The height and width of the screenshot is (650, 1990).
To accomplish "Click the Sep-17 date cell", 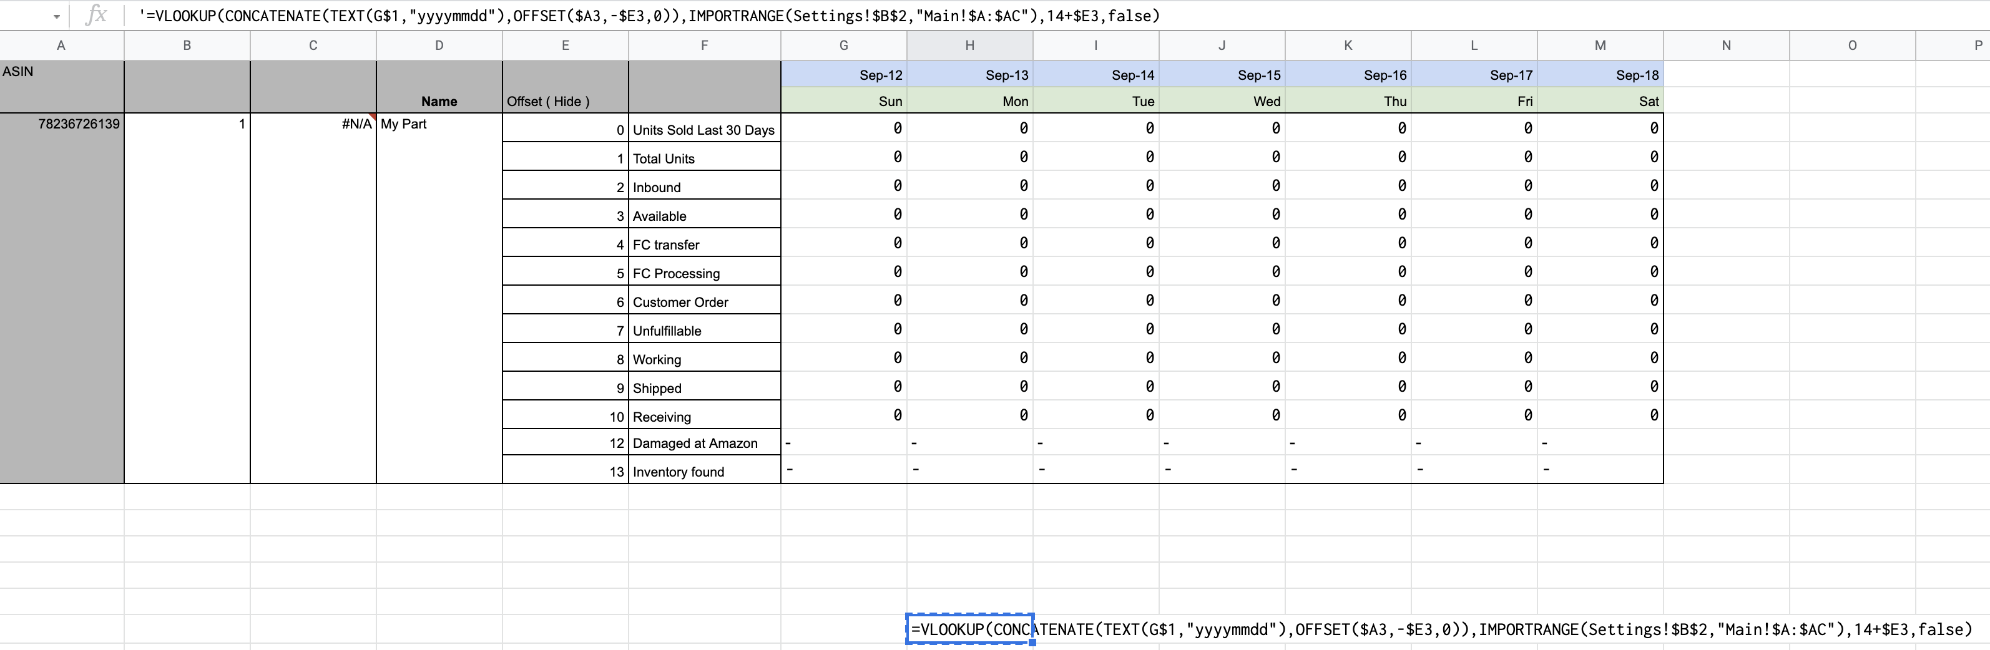I will pos(1474,75).
